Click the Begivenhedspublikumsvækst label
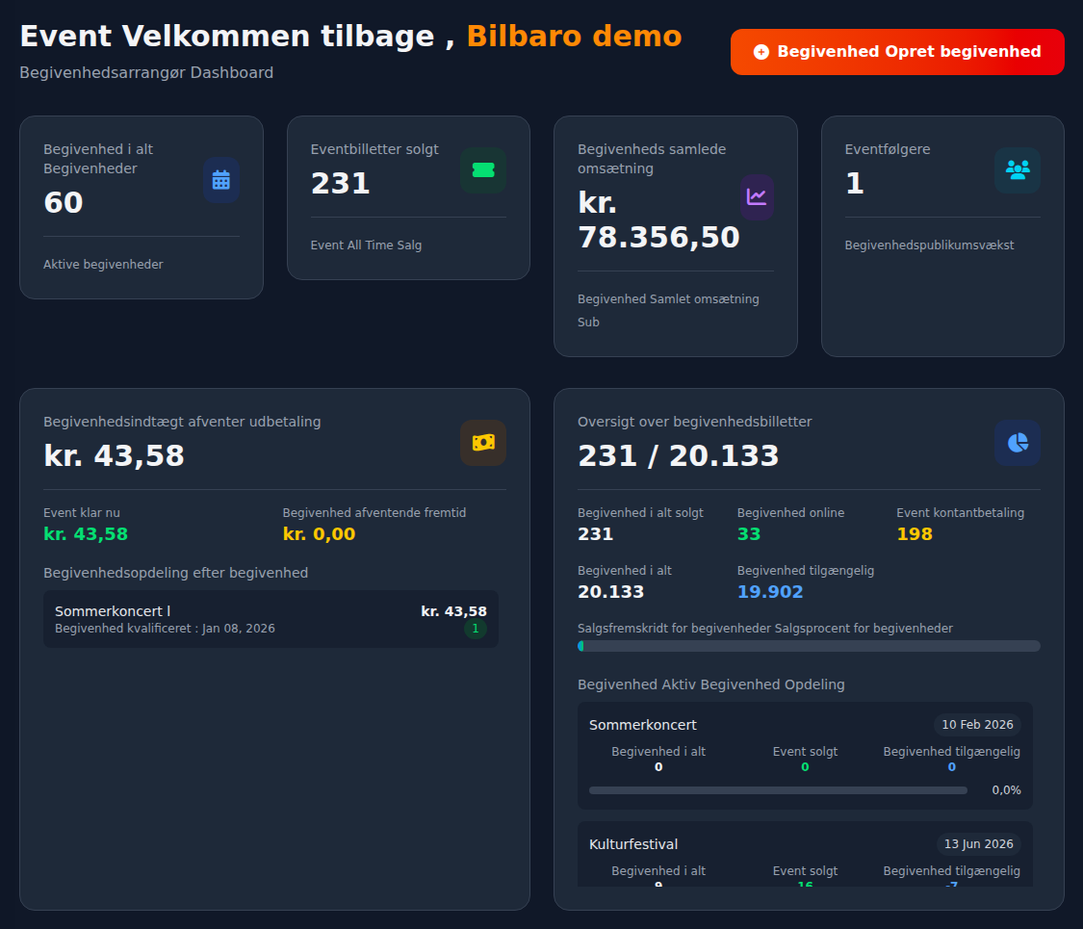Viewport: 1083px width, 929px height. click(x=930, y=245)
